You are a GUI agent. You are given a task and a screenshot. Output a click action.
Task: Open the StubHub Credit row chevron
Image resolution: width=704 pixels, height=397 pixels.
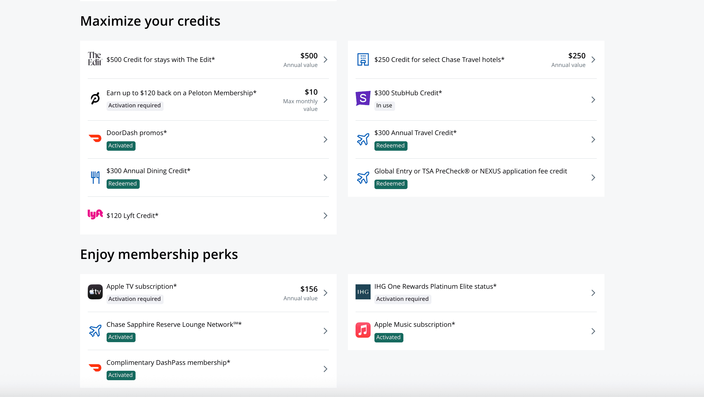593,100
